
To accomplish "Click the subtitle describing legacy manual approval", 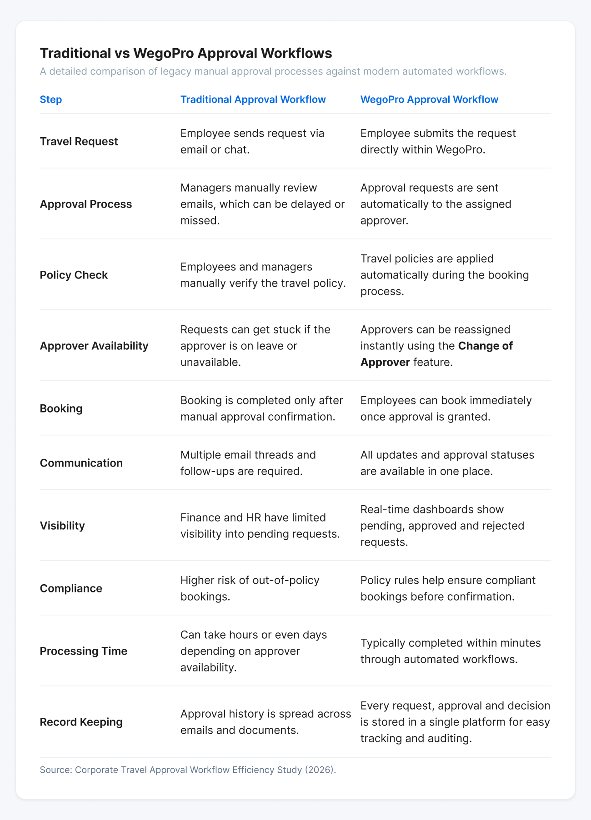I will tap(273, 71).
